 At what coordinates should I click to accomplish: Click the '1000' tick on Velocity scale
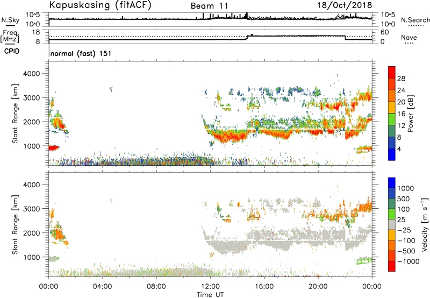[405, 188]
